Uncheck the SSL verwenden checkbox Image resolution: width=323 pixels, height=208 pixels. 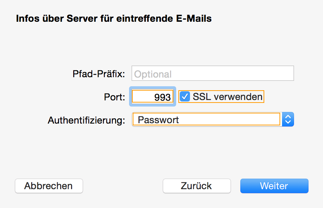185,97
